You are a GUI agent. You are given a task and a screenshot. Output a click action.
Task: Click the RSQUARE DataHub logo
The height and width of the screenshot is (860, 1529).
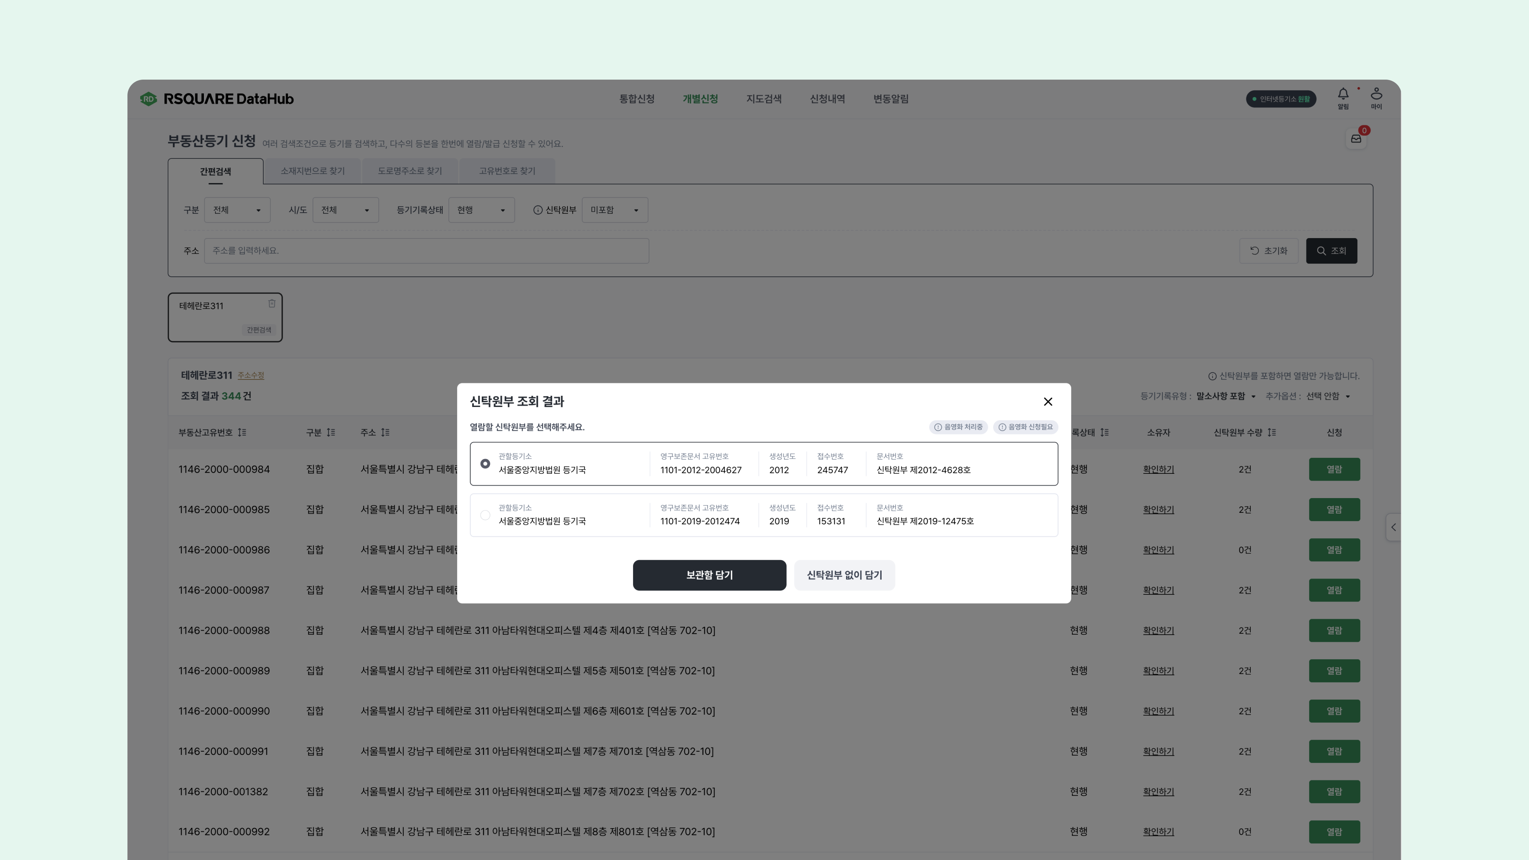click(217, 99)
